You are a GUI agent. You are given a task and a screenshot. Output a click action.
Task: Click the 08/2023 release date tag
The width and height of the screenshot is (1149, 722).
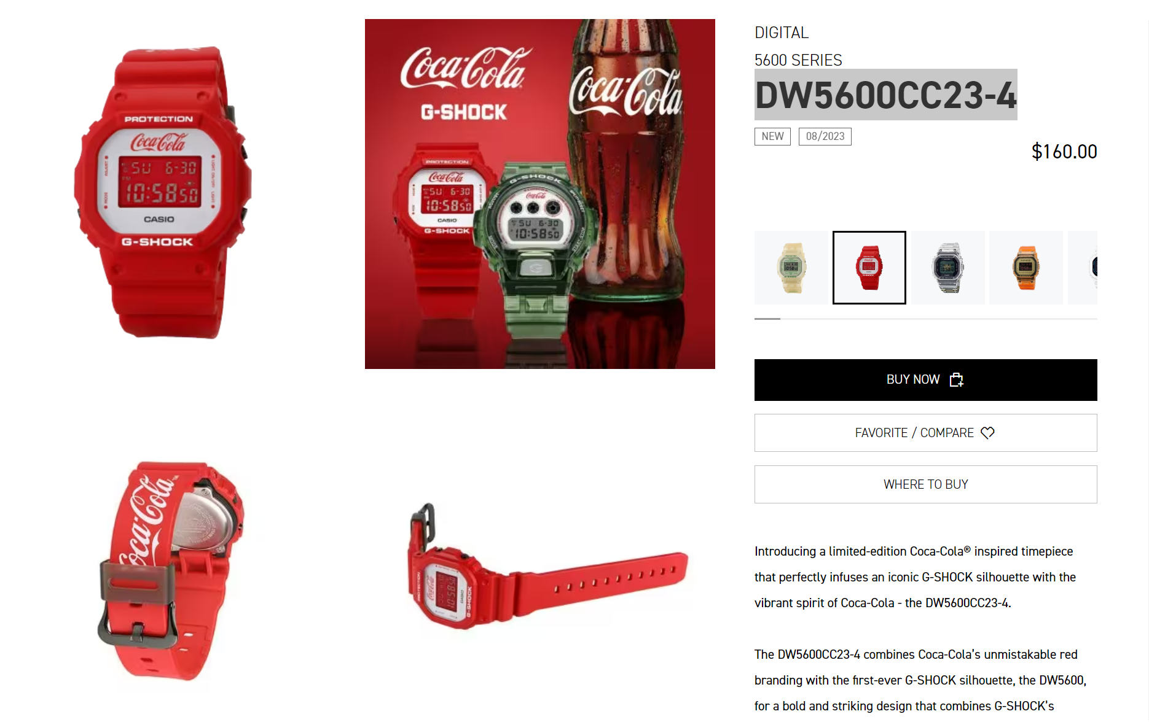pos(825,136)
